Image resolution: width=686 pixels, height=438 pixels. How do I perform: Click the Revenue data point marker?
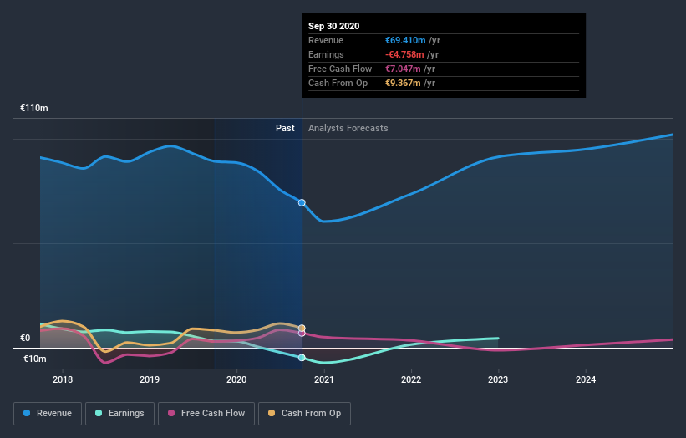pyautogui.click(x=302, y=202)
